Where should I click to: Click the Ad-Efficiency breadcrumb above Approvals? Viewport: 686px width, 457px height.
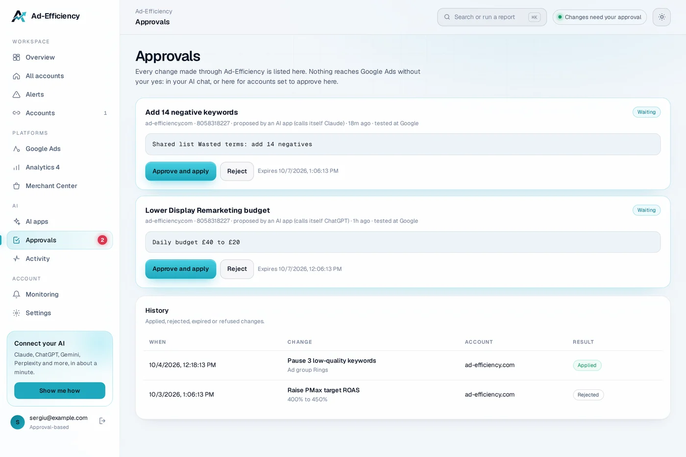(x=154, y=11)
